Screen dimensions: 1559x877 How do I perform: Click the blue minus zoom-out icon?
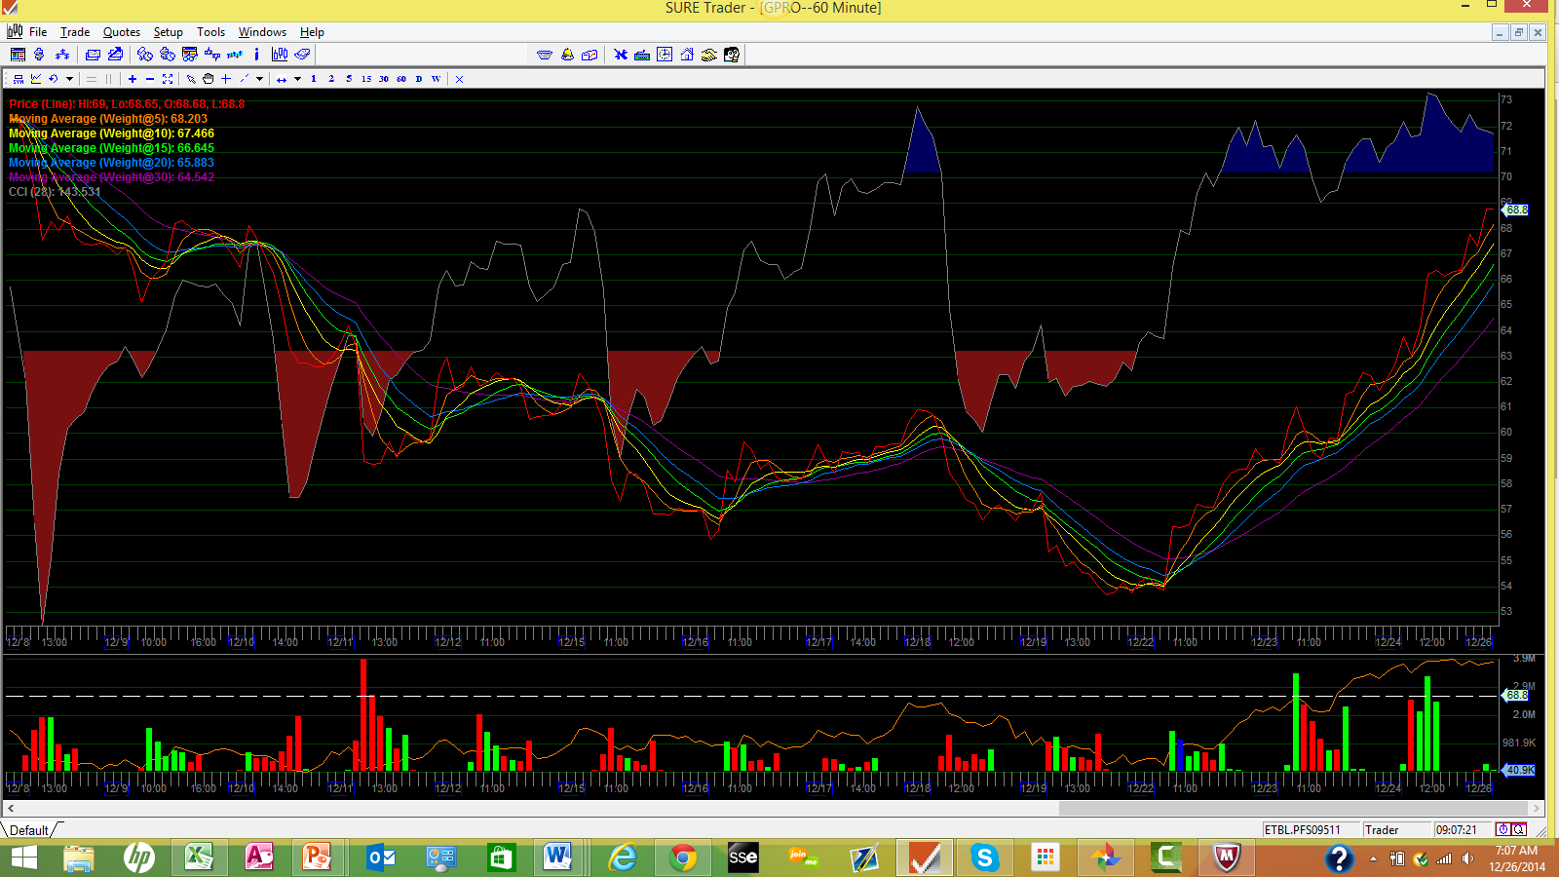click(150, 79)
